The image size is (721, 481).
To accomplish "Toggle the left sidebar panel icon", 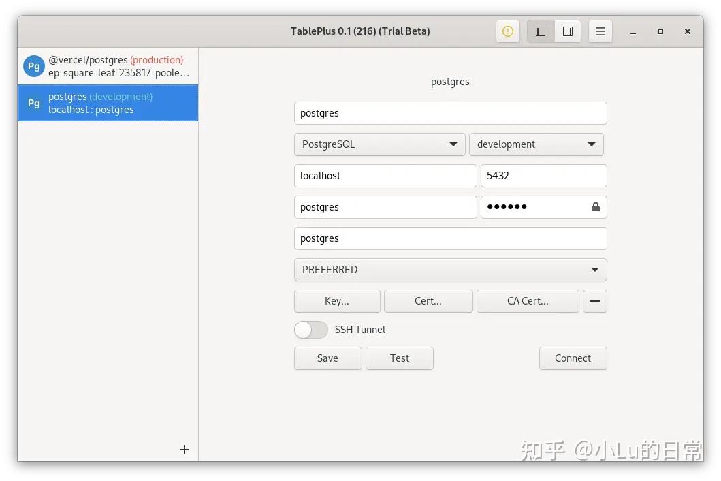I will (x=540, y=31).
